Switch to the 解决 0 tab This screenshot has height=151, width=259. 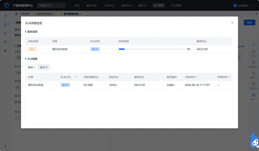tap(44, 67)
